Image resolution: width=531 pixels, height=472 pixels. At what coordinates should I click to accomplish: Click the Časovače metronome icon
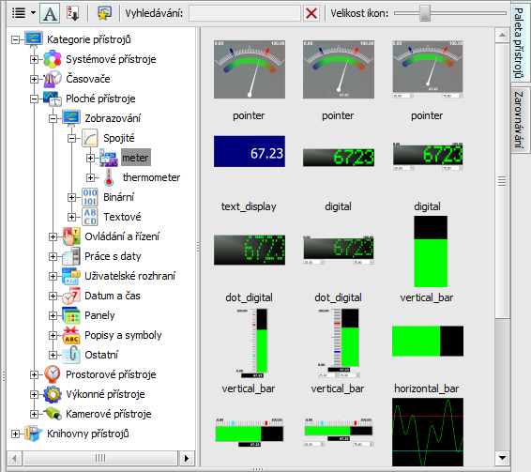53,79
